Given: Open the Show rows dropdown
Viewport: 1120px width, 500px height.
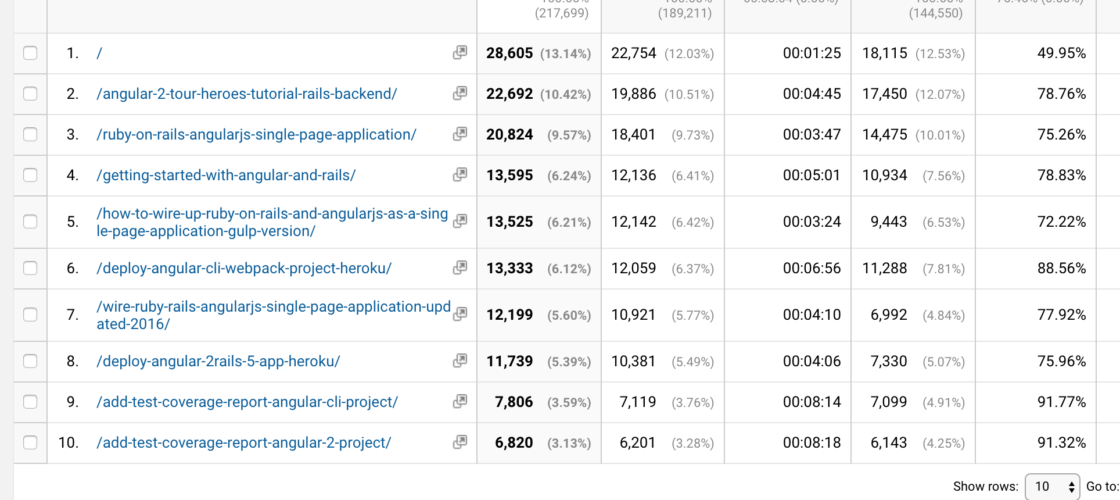Looking at the screenshot, I should [1052, 487].
